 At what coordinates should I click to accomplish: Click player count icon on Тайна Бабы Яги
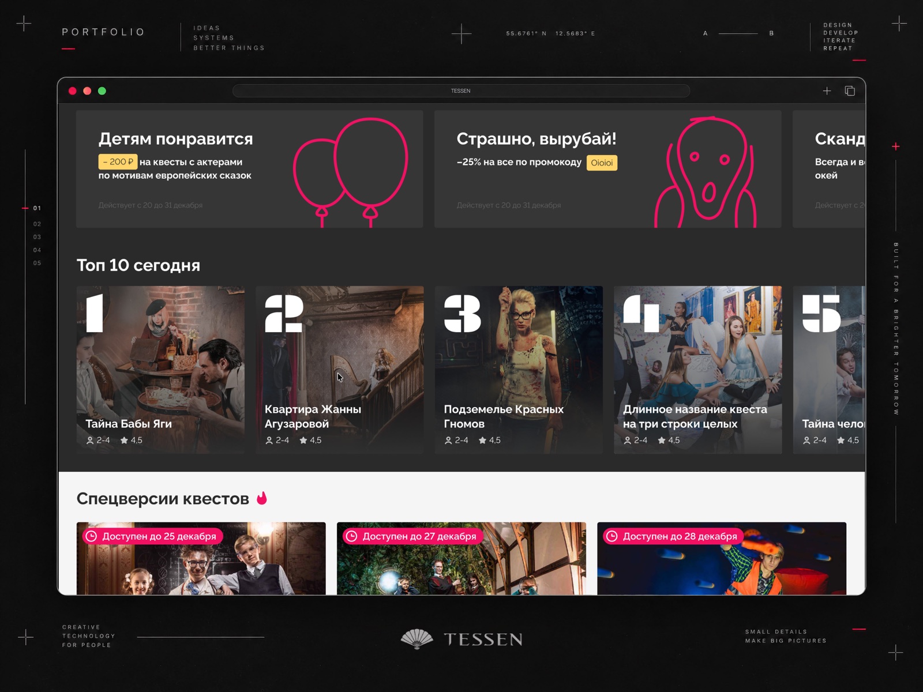coord(90,441)
